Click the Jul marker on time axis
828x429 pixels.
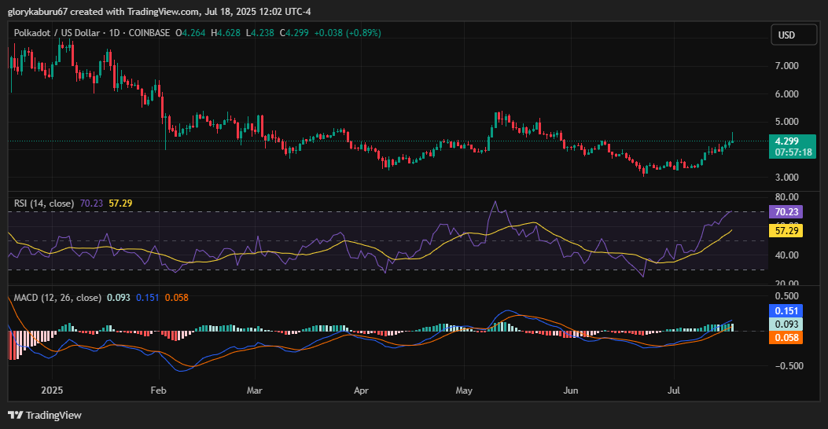tap(674, 390)
